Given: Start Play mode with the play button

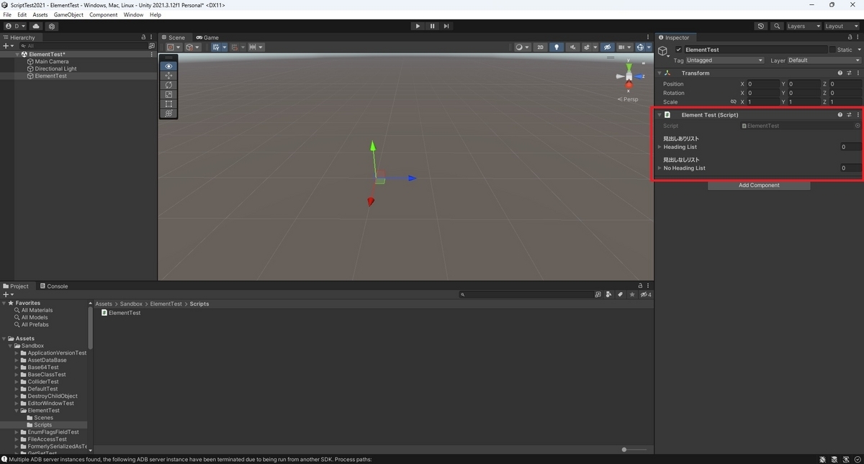Looking at the screenshot, I should coord(418,26).
